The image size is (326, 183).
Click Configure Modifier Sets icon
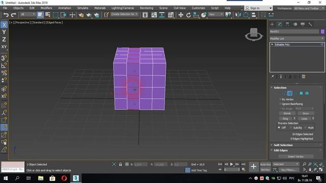click(x=304, y=77)
